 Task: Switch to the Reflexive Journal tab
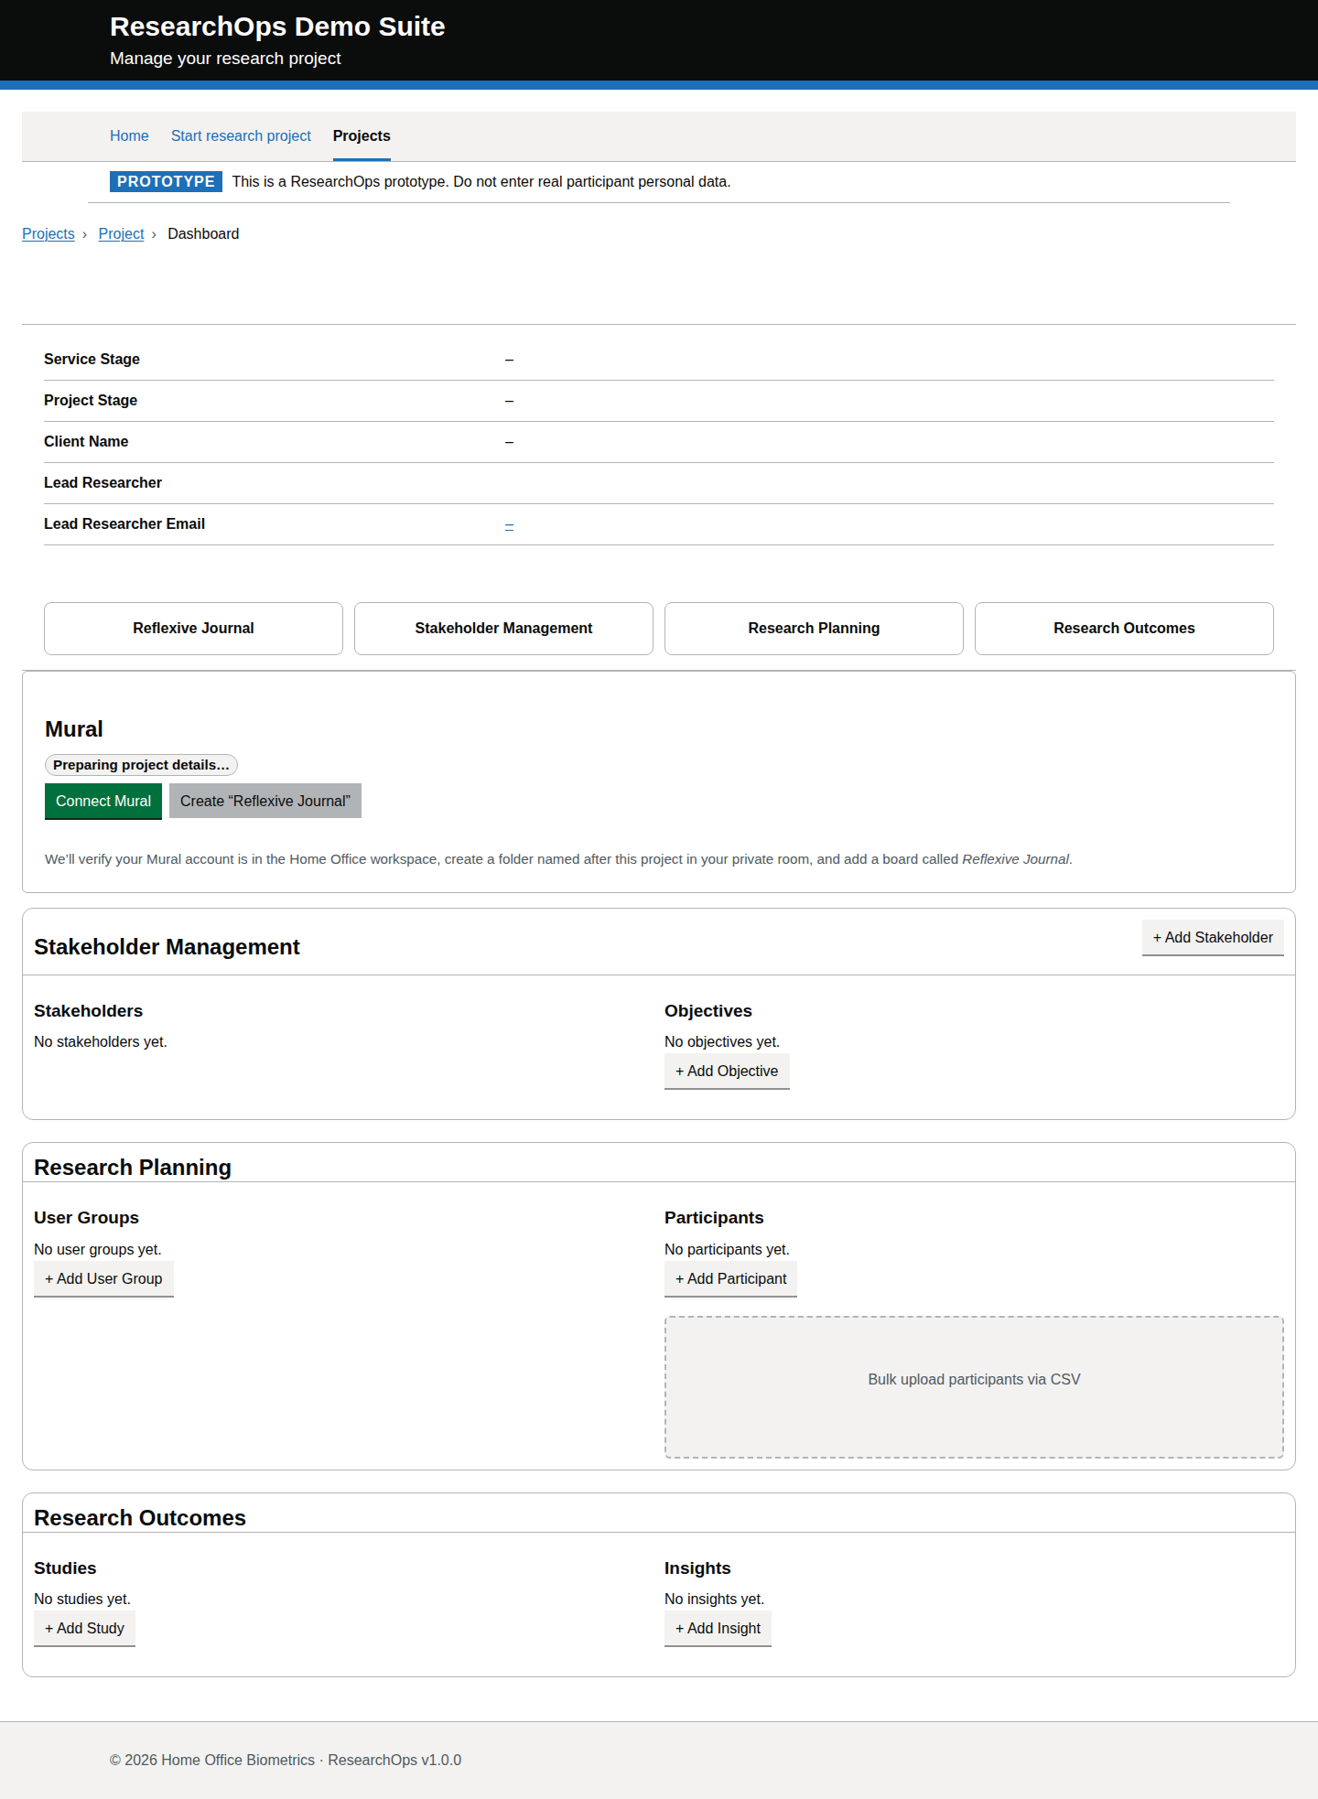click(x=193, y=628)
